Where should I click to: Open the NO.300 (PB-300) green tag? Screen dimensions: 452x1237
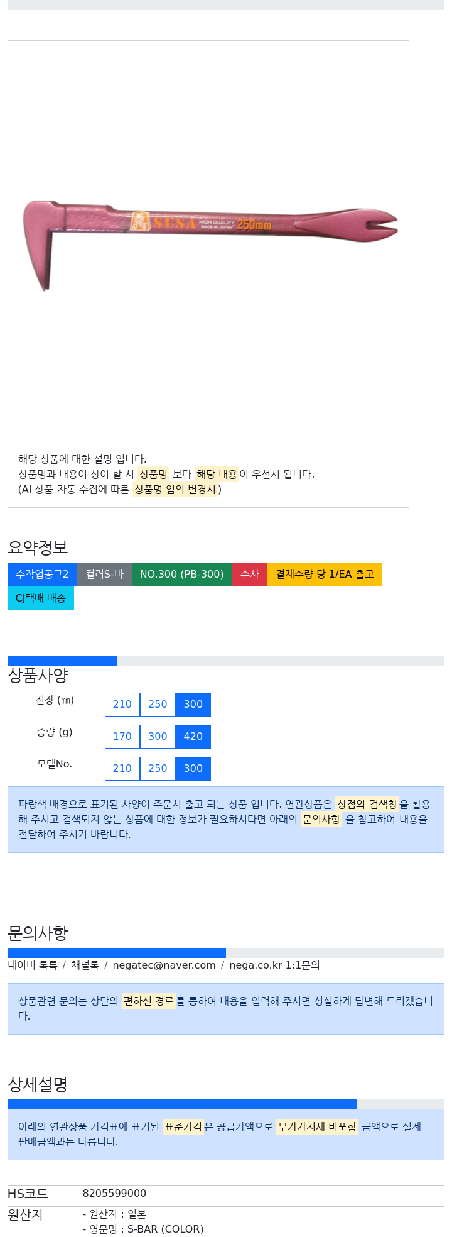(181, 575)
